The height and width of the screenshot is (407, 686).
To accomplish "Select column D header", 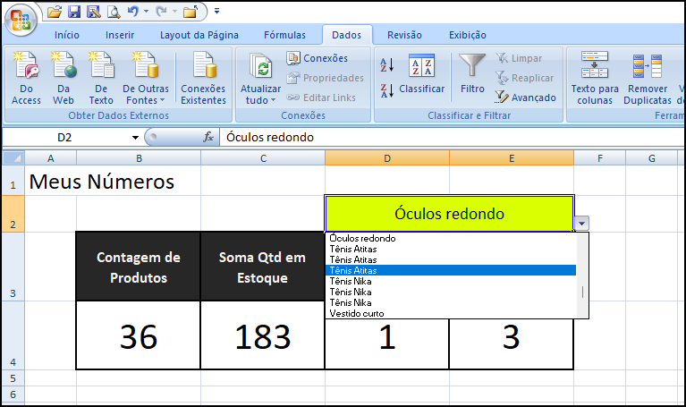I will pyautogui.click(x=387, y=158).
